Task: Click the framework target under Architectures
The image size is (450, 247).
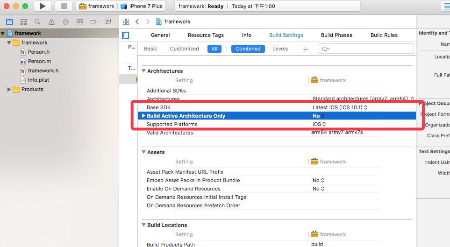Action: (x=329, y=80)
